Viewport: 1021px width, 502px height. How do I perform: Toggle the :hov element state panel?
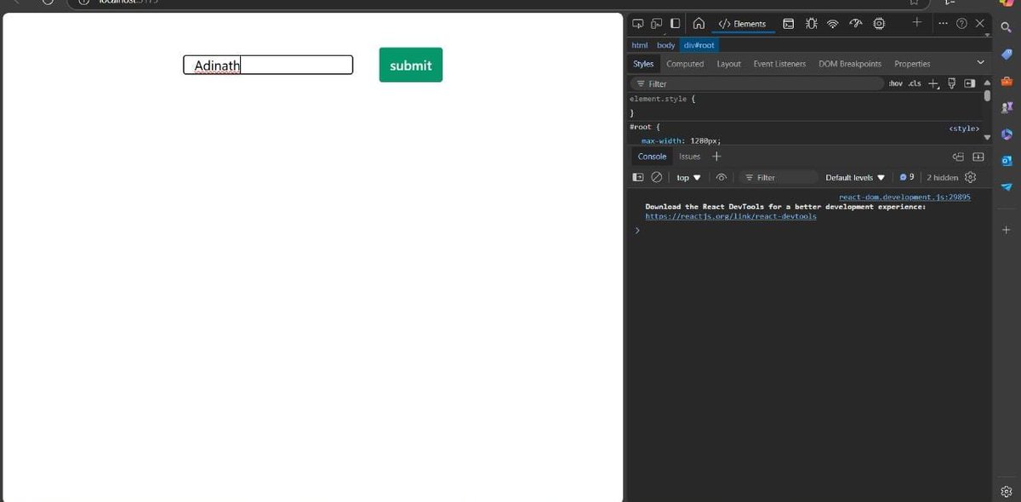coord(896,83)
